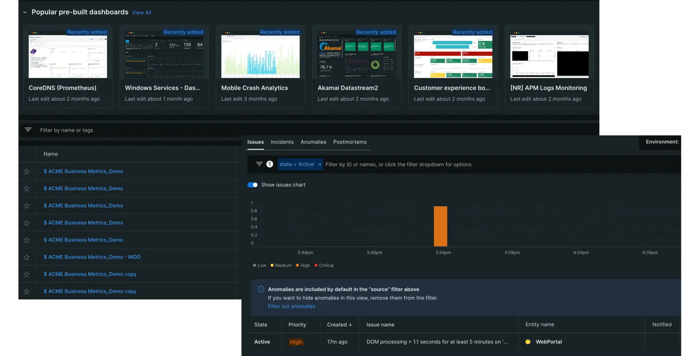Screen dimensions: 700x356
Task: Click the View All dashboards link
Action: click(x=141, y=13)
